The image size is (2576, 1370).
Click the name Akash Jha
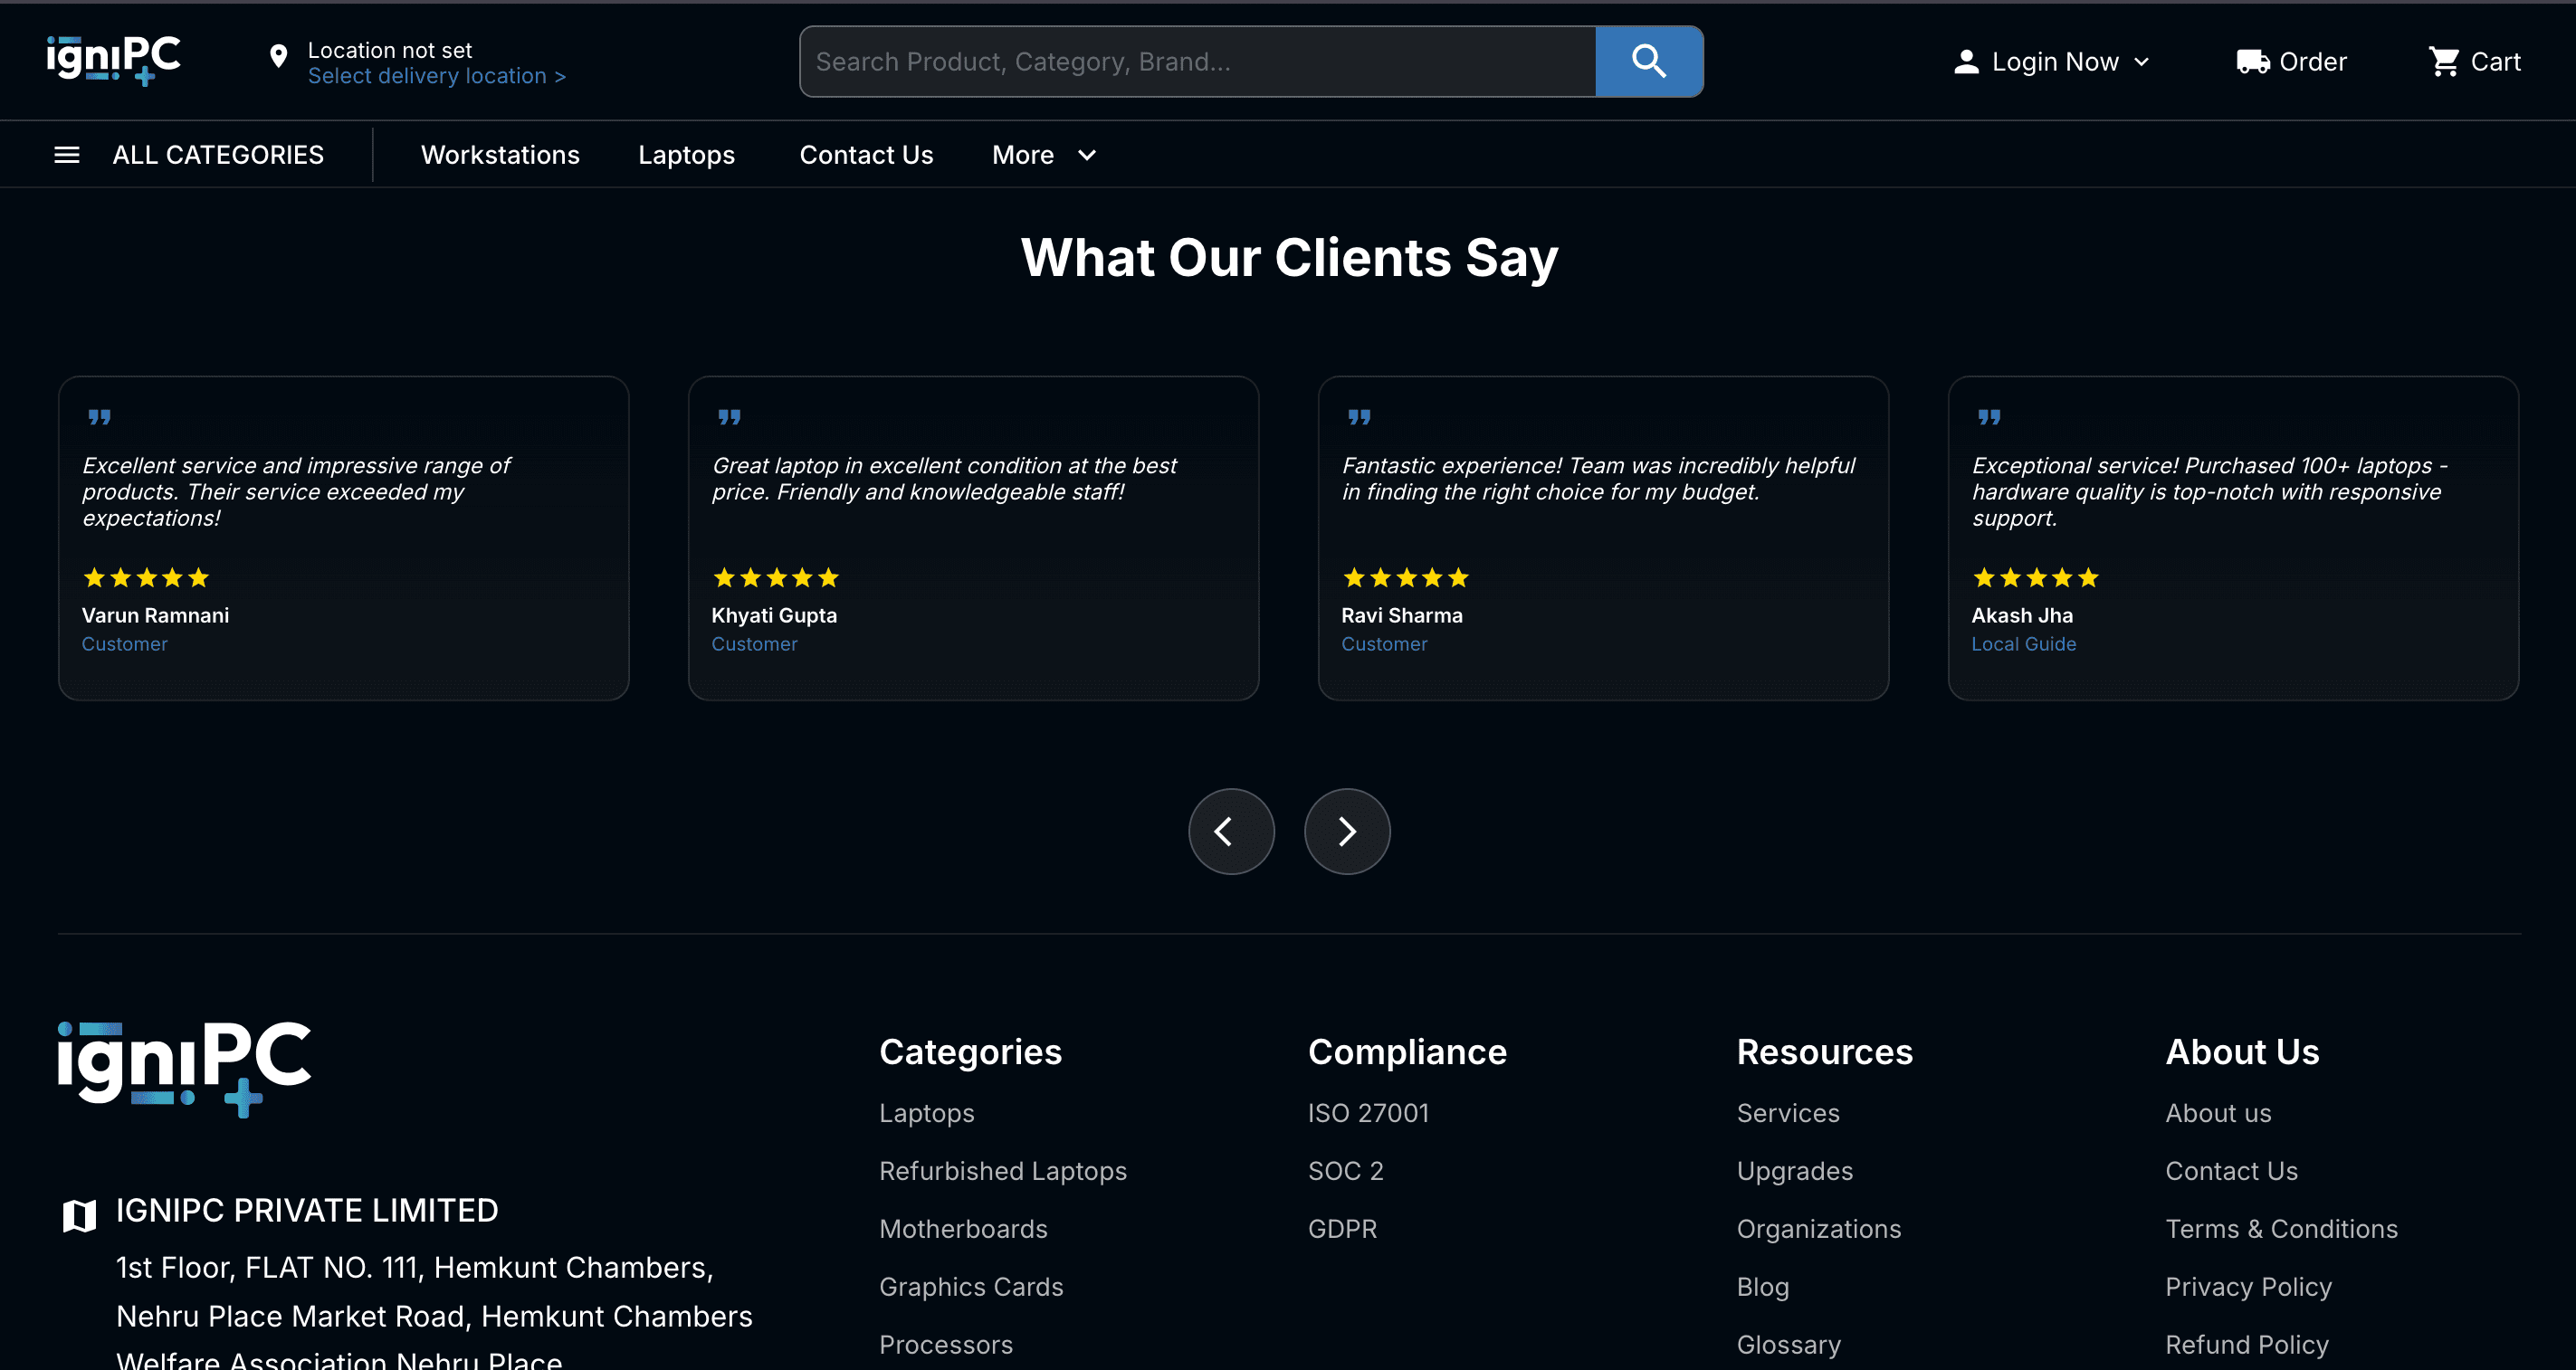(x=2021, y=615)
